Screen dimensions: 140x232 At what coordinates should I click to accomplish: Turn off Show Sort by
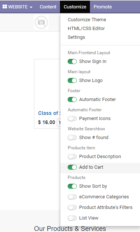(x=72, y=186)
